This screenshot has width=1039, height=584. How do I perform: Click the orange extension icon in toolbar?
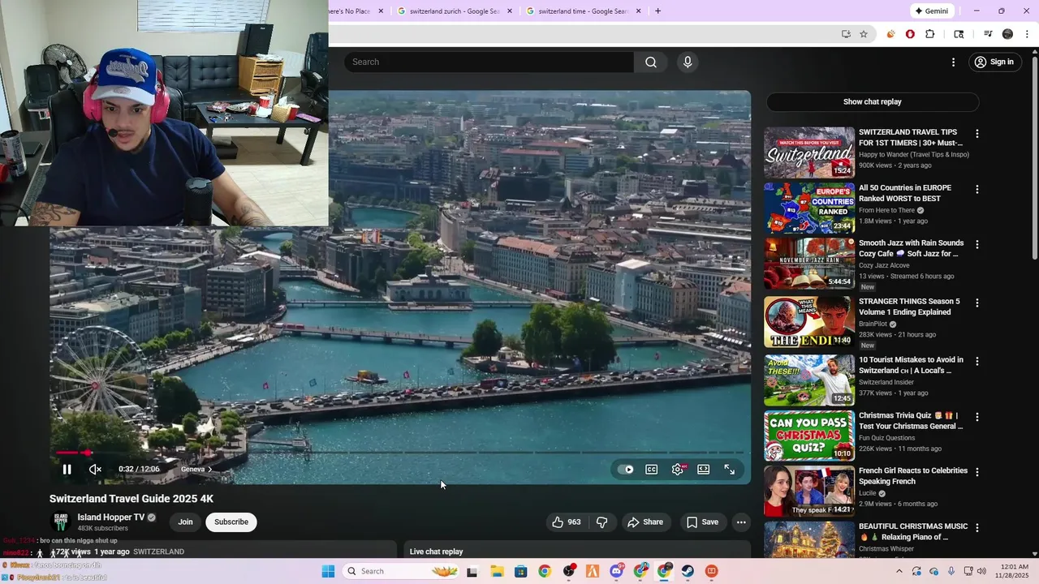point(890,34)
